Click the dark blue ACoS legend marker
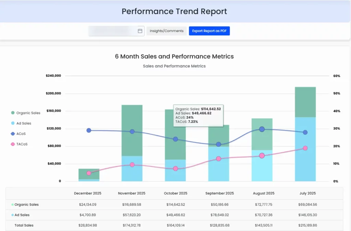351x231 pixels. point(13,133)
